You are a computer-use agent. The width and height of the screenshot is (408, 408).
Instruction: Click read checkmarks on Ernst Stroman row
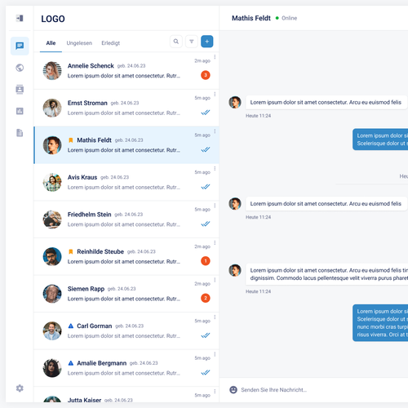(206, 113)
